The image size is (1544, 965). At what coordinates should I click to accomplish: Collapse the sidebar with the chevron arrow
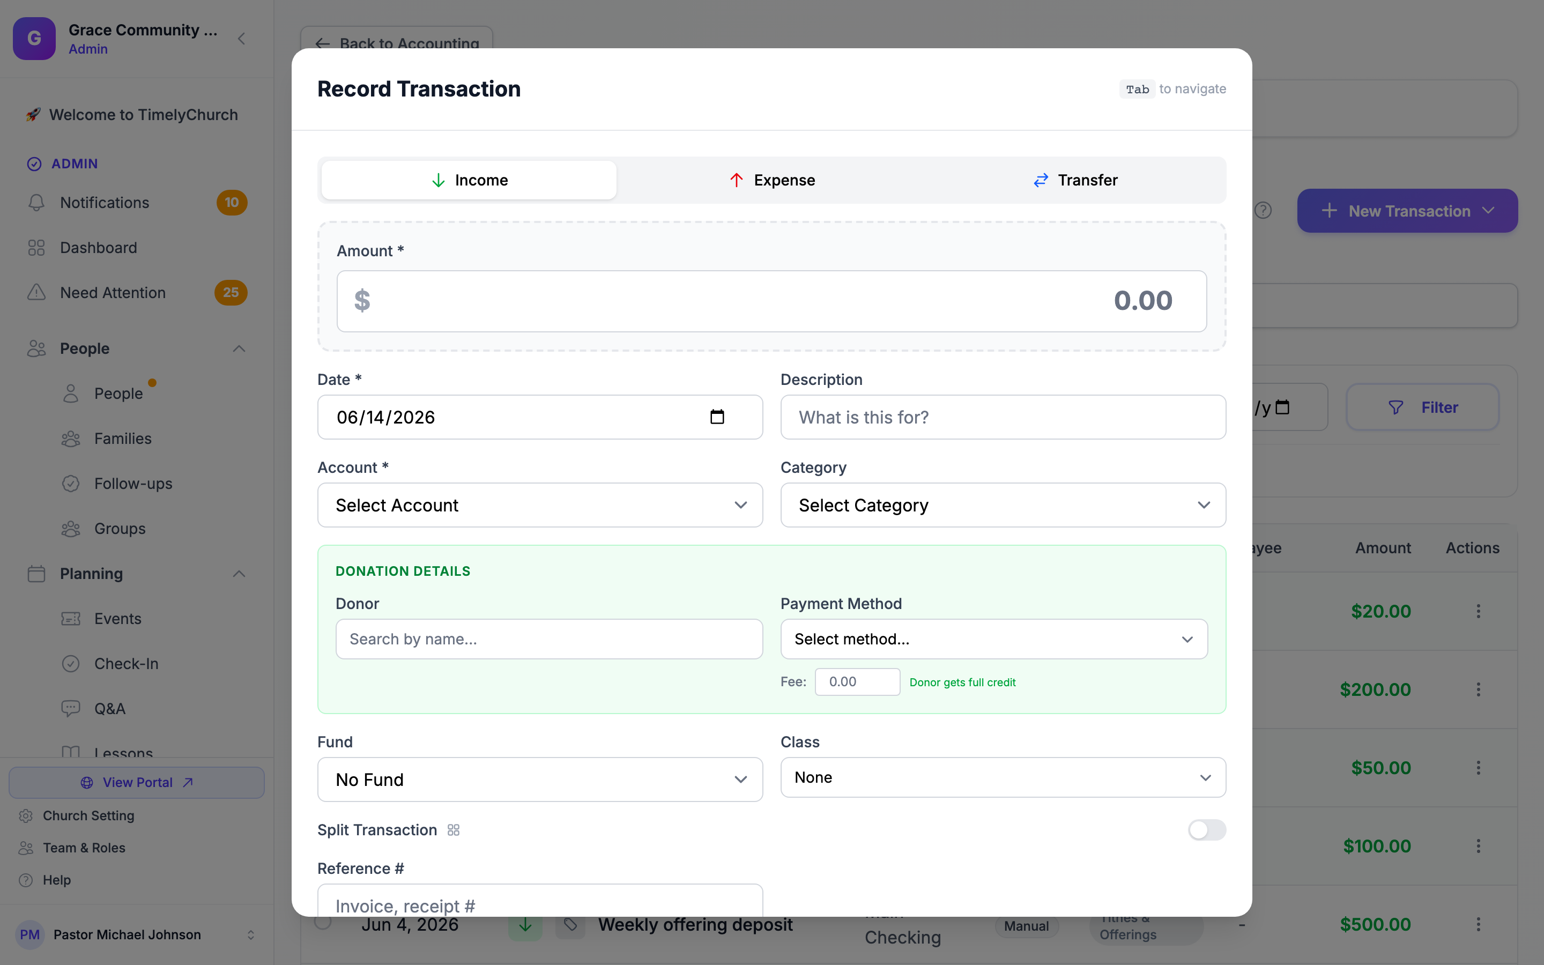coord(241,39)
